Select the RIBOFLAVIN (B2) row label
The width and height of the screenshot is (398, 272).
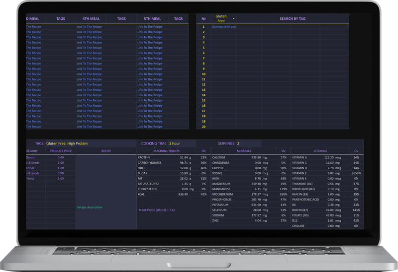tap(303, 189)
